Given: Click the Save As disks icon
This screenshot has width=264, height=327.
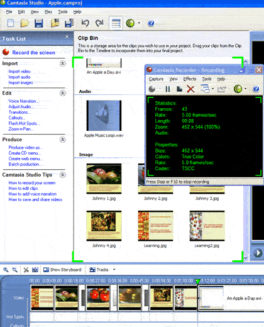Looking at the screenshot, I should click(x=69, y=23).
